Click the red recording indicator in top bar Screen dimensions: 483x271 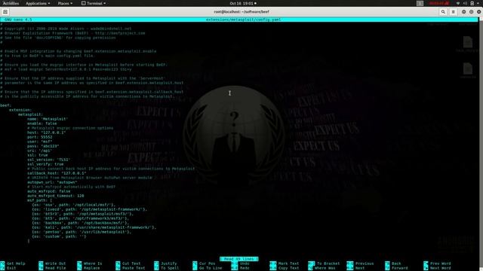(x=439, y=3)
